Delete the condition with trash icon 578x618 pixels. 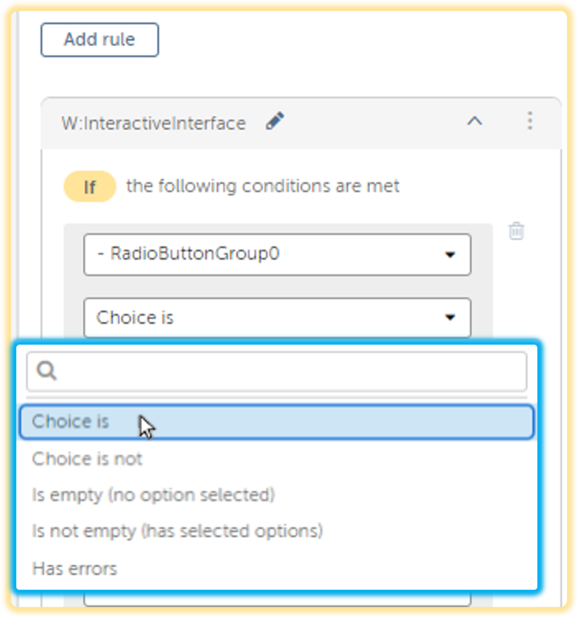(x=516, y=231)
